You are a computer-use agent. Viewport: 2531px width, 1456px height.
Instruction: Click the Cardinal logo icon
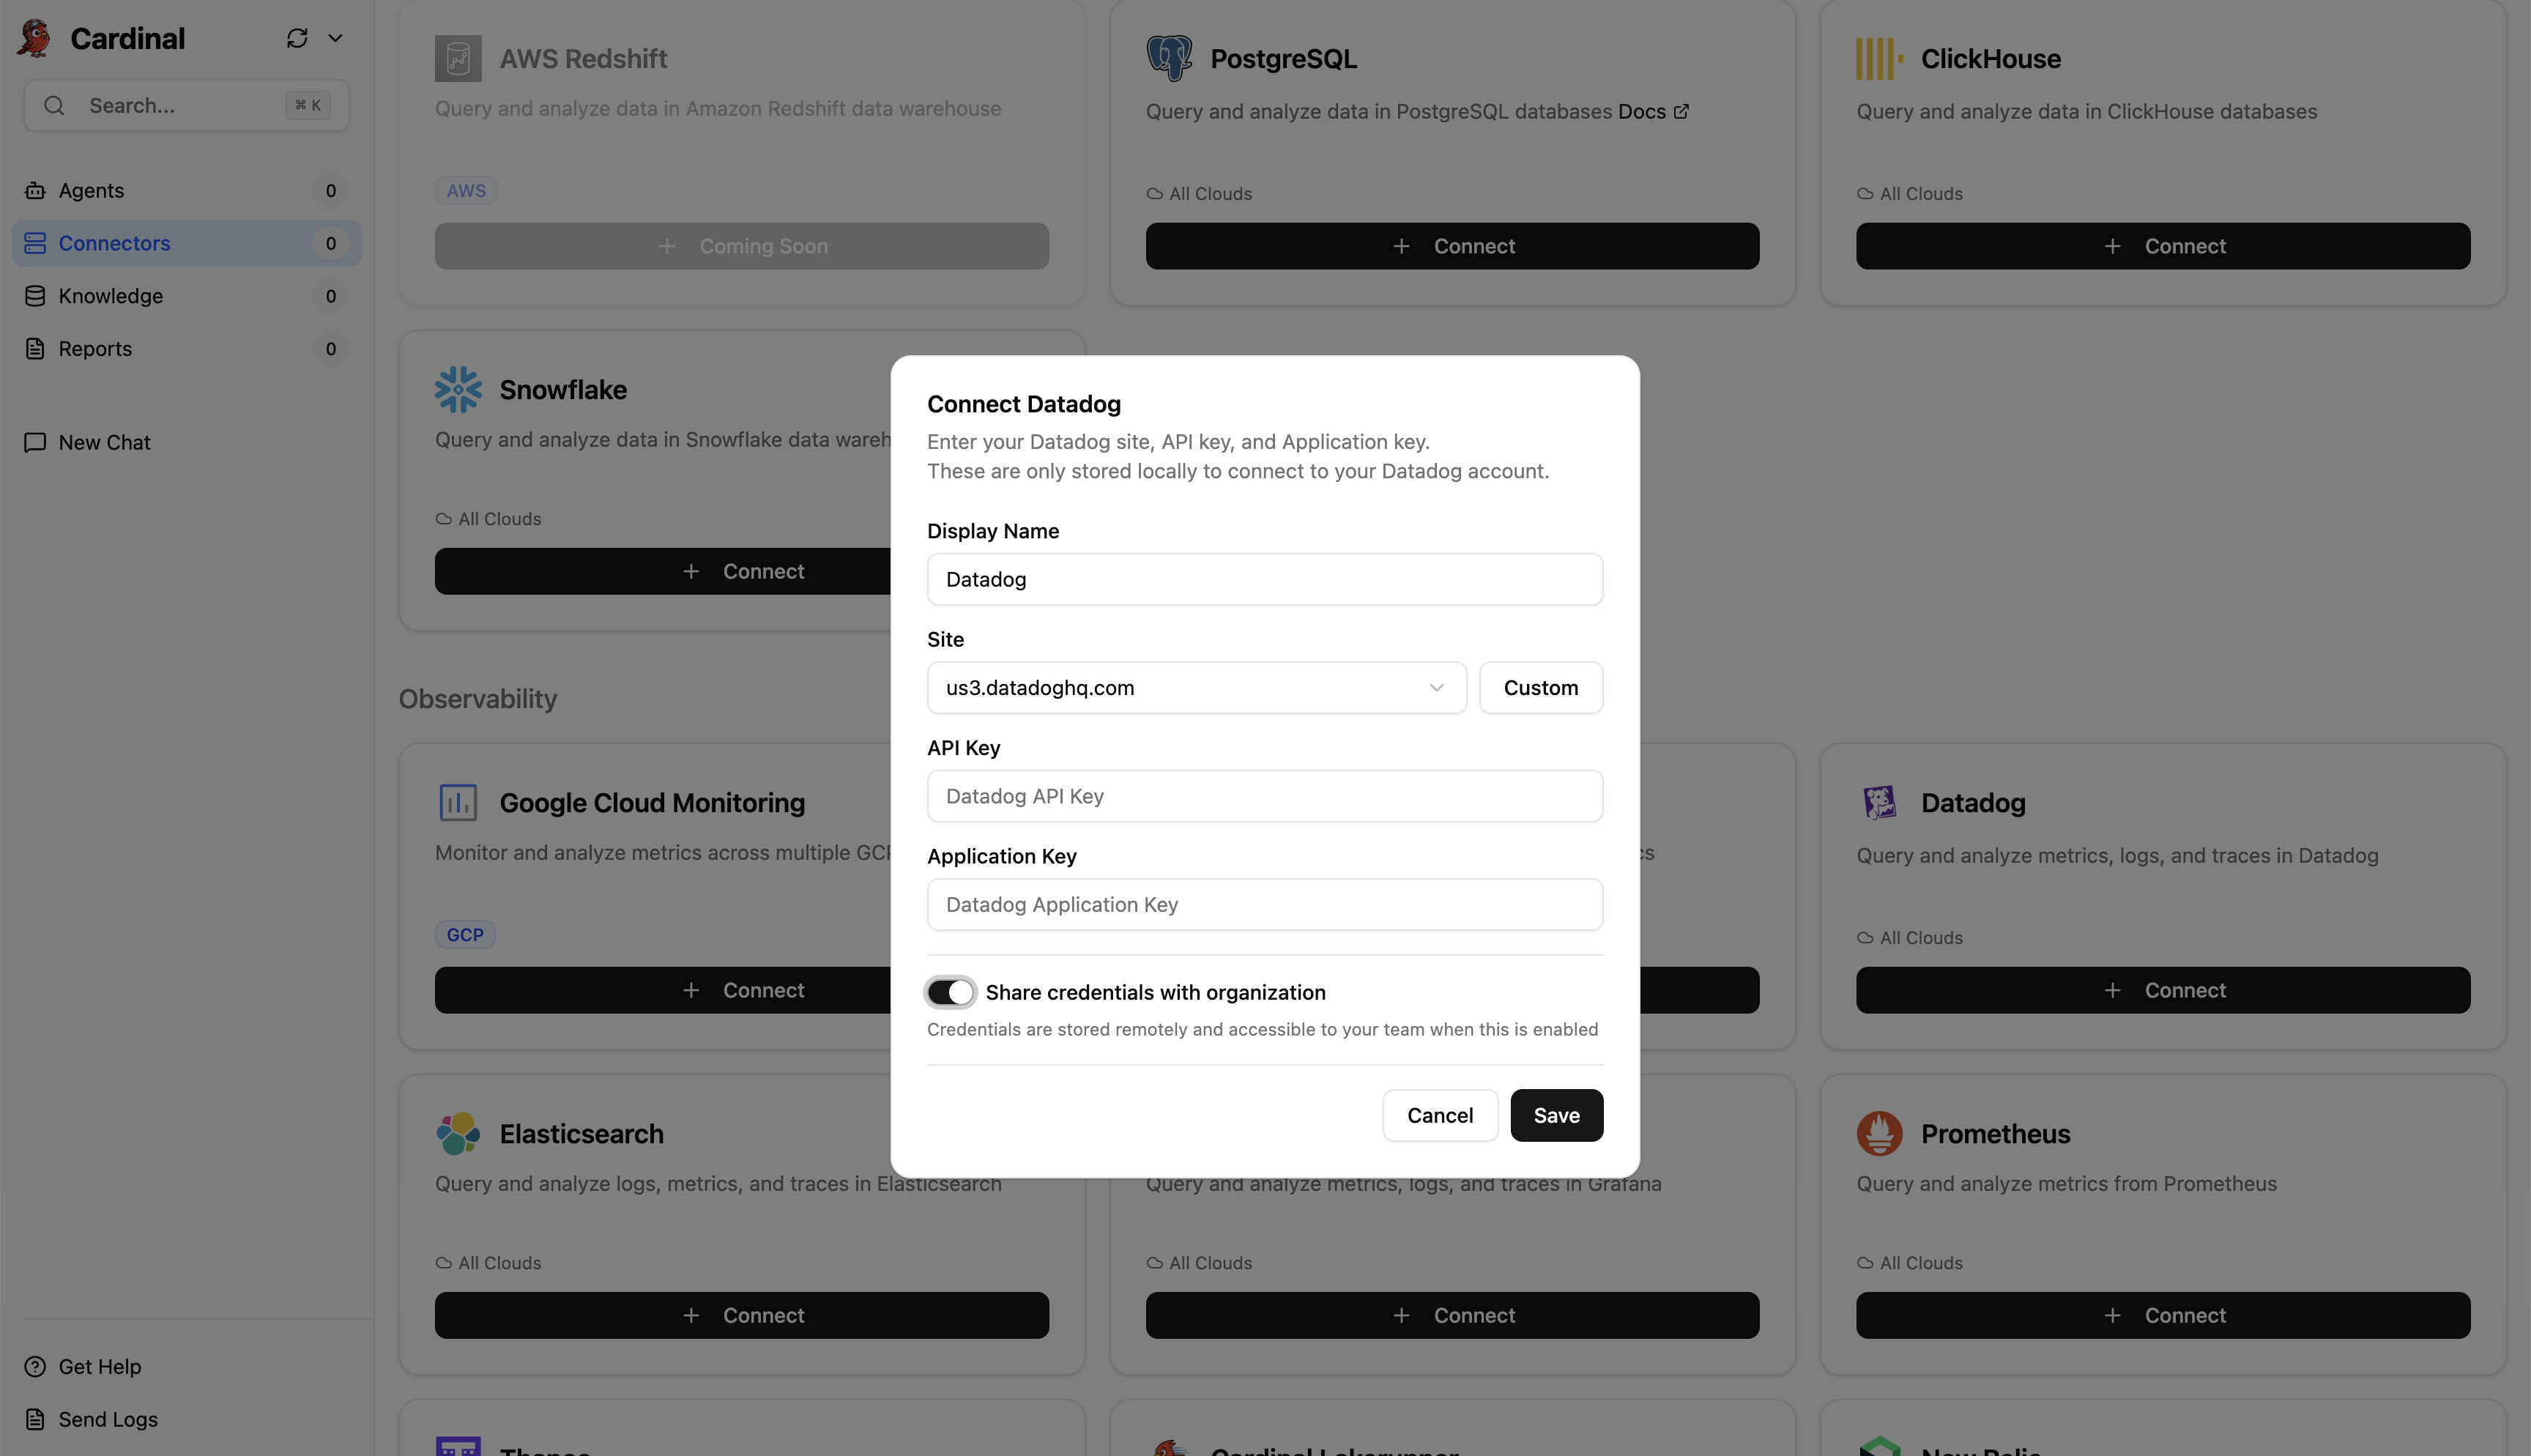33,38
